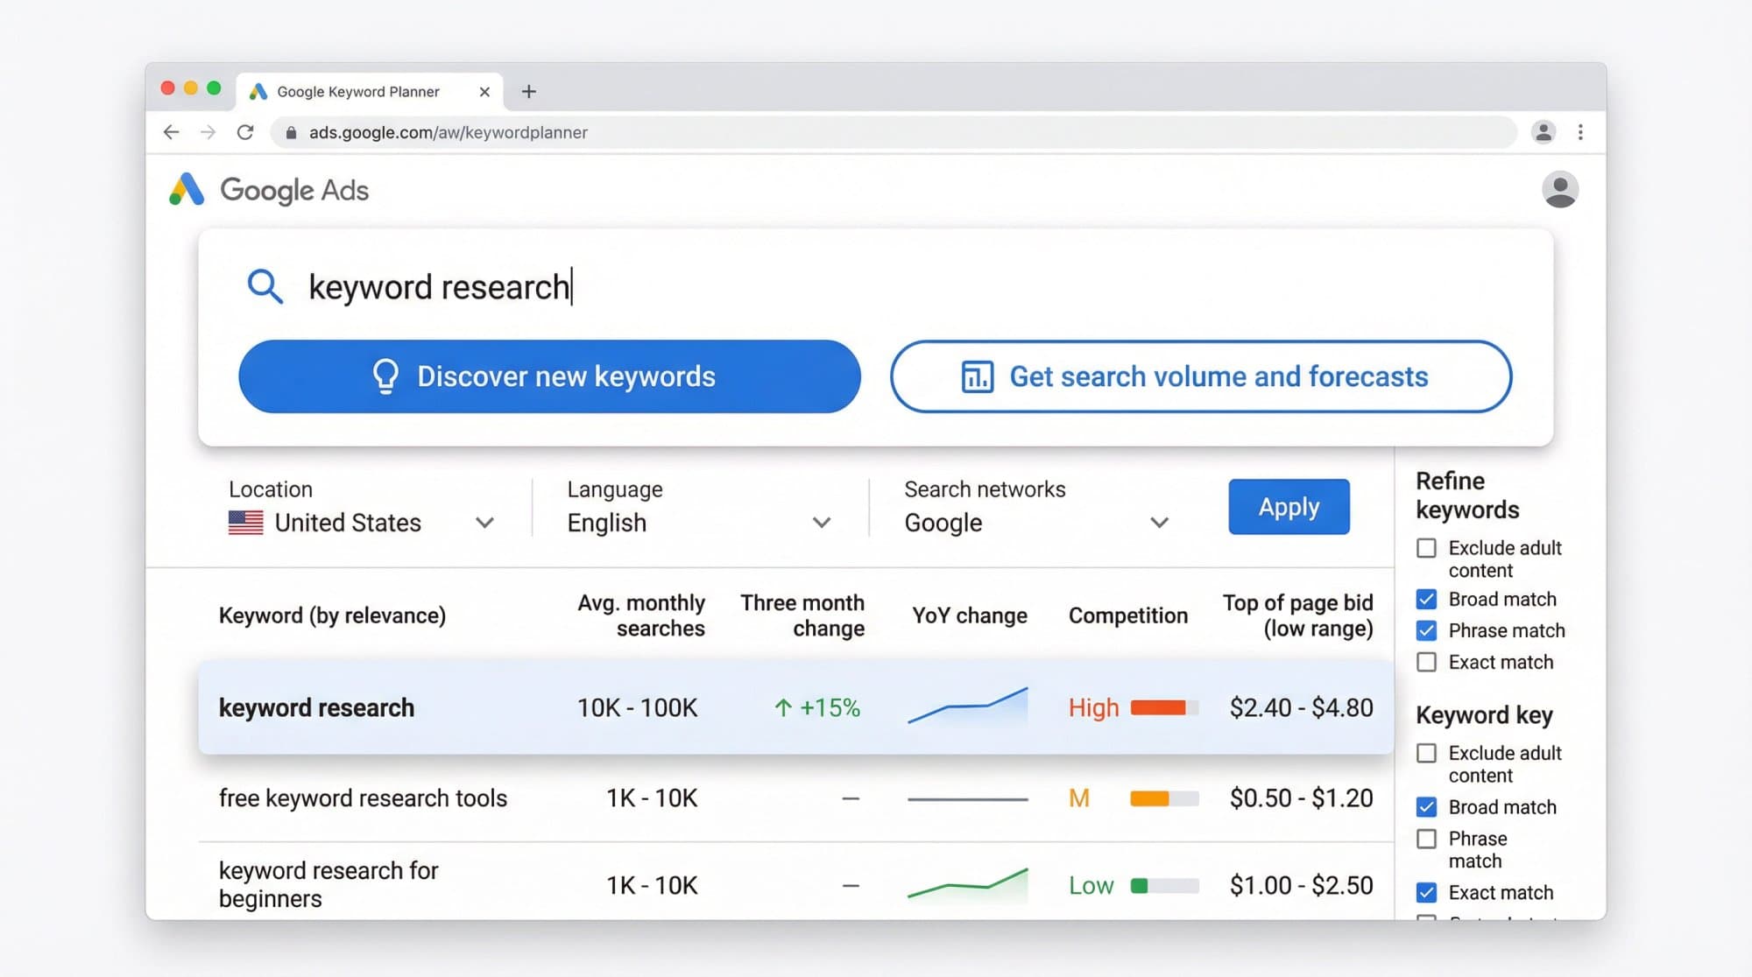This screenshot has height=977, width=1752.
Task: Click the $2.40 - $4.80 bid value
Action: [x=1301, y=707]
